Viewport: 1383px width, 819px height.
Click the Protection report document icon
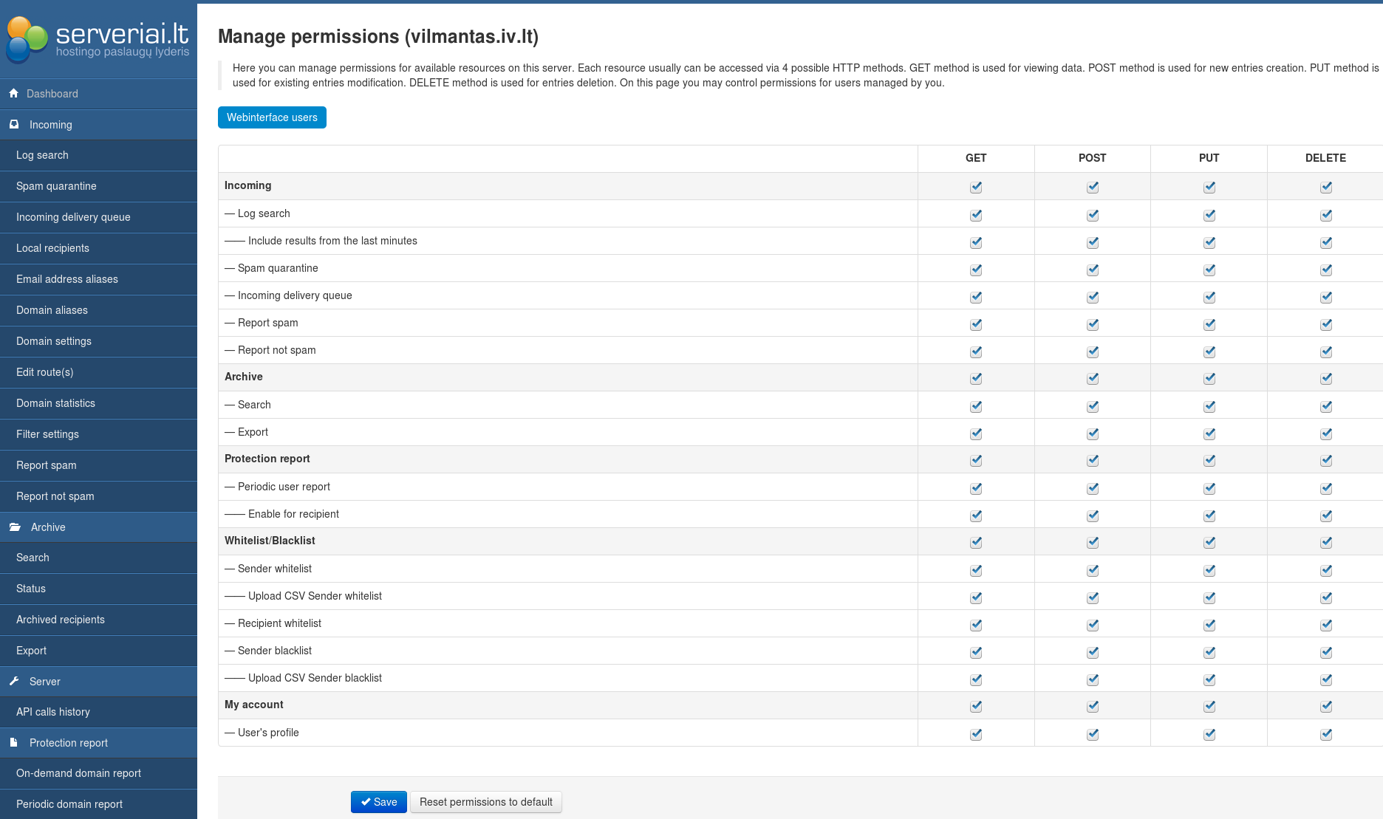(x=14, y=743)
